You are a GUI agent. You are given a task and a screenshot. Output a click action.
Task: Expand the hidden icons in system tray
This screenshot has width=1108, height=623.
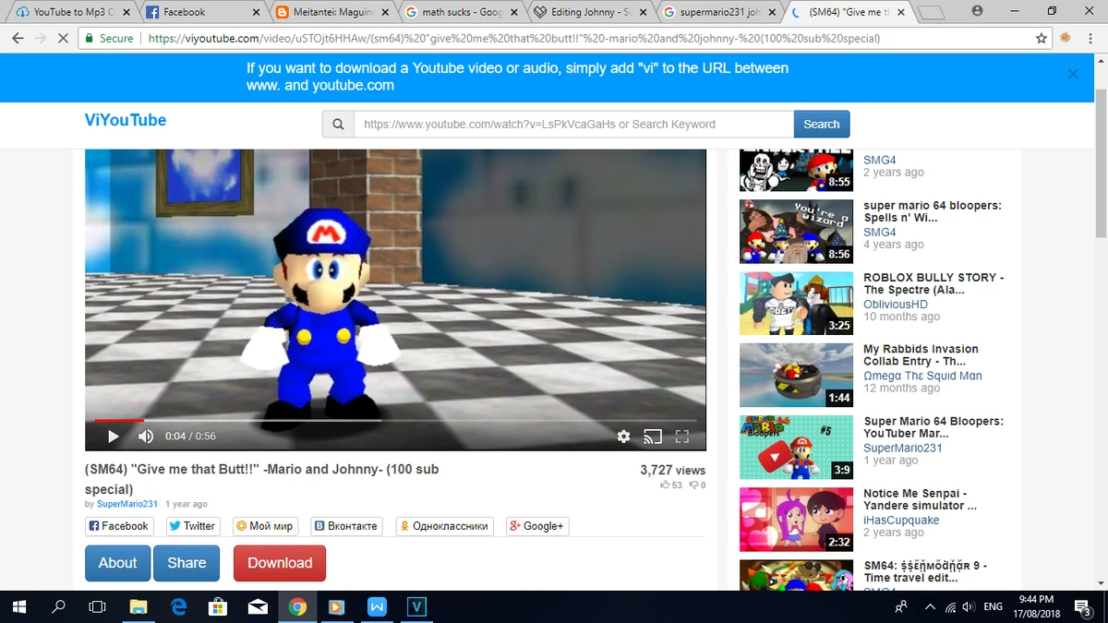click(929, 606)
